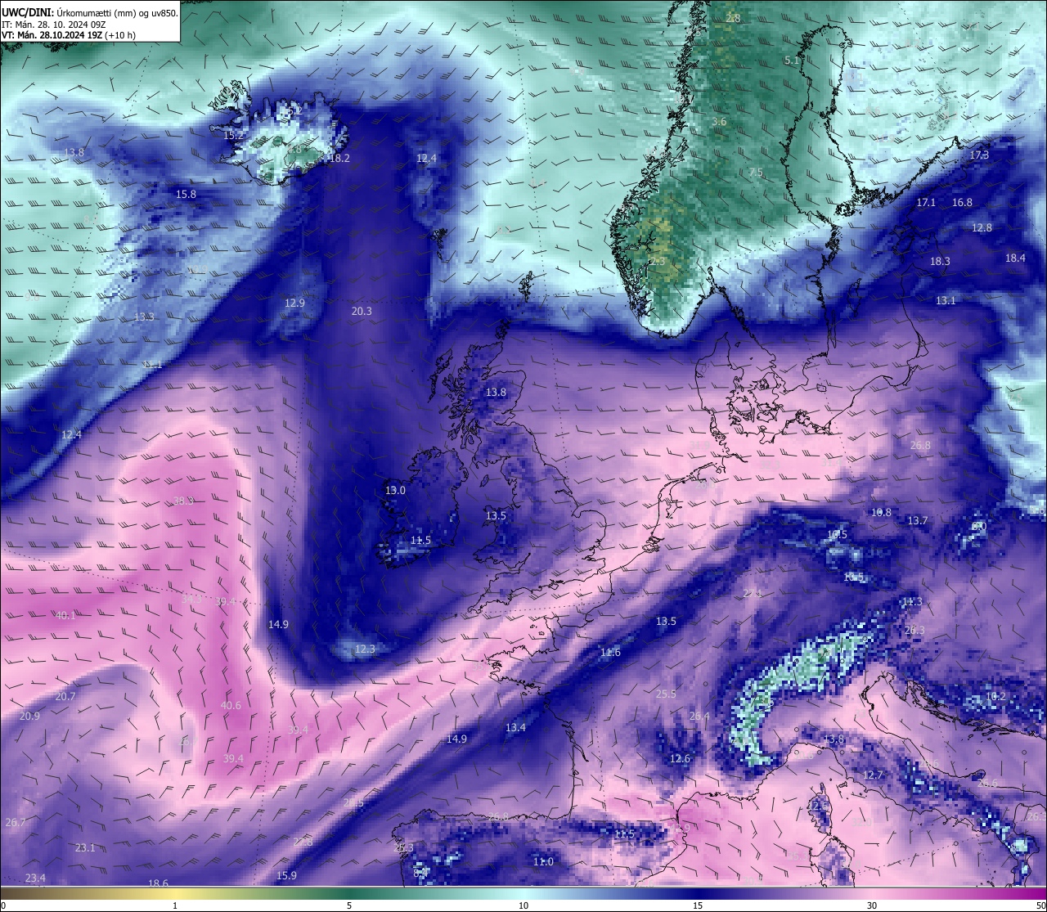This screenshot has height=912, width=1047.
Task: Click the 11.0 value over Spain
Action: 543,861
